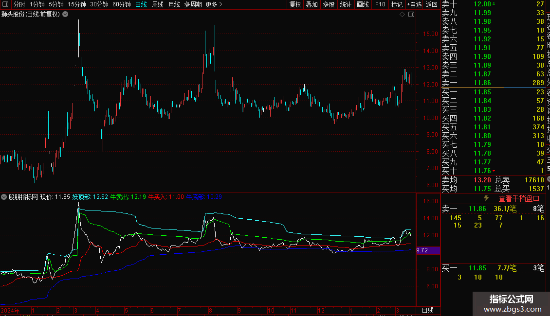
Task: Click the lightning bolt icon by 查看千档盘口
Action: coord(486,198)
